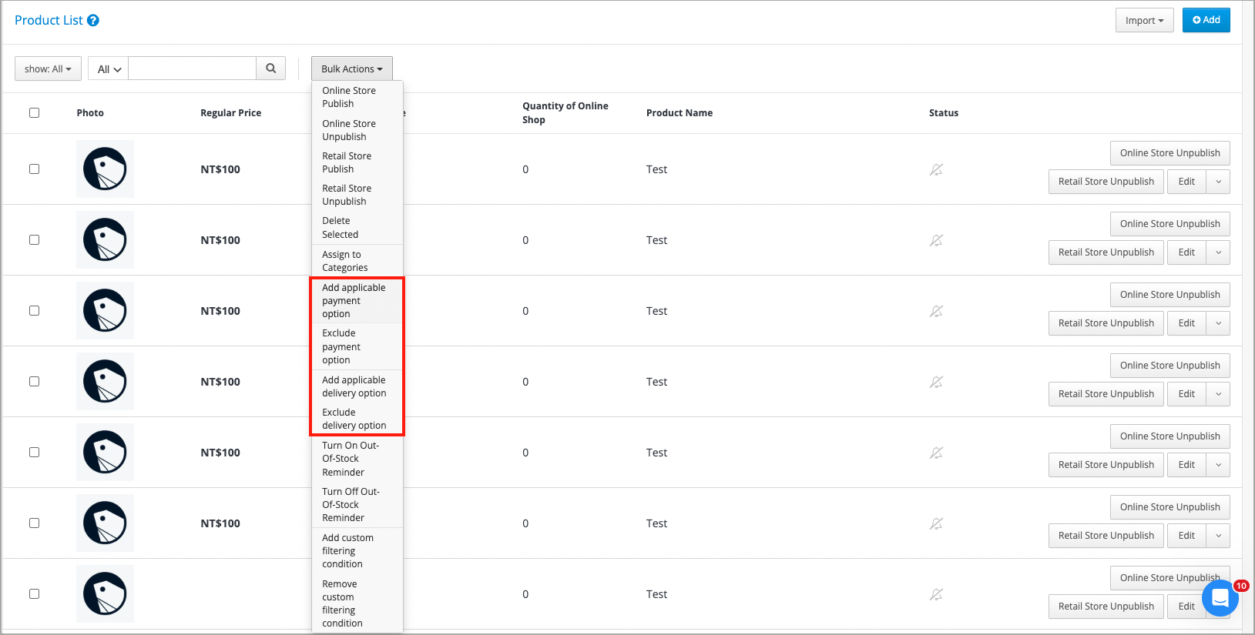Select Remove custom filtering condition
The width and height of the screenshot is (1255, 635).
(357, 603)
